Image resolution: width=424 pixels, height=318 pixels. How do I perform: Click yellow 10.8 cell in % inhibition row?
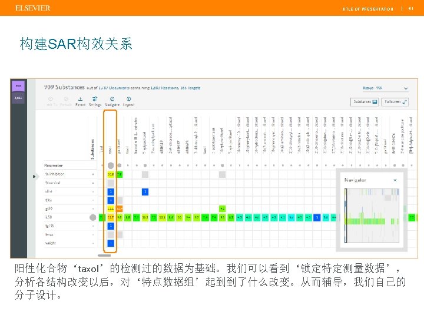point(111,174)
